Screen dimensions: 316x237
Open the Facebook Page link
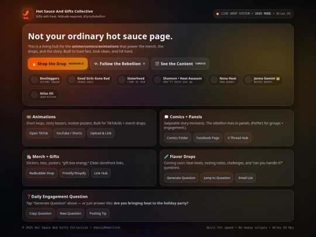208,138
